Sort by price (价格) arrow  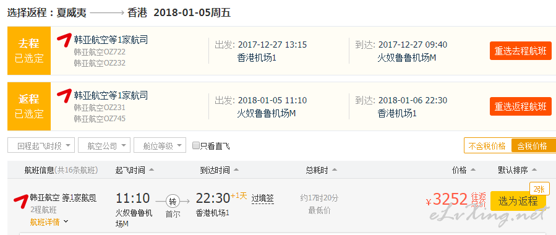point(473,170)
